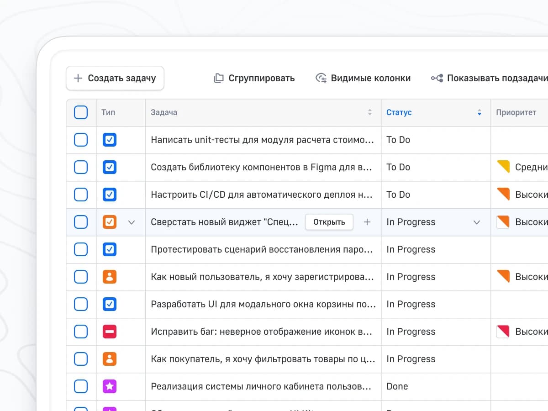The image size is (548, 411).
Task: Click the orange task type icon in Сверстать row
Action: point(110,222)
